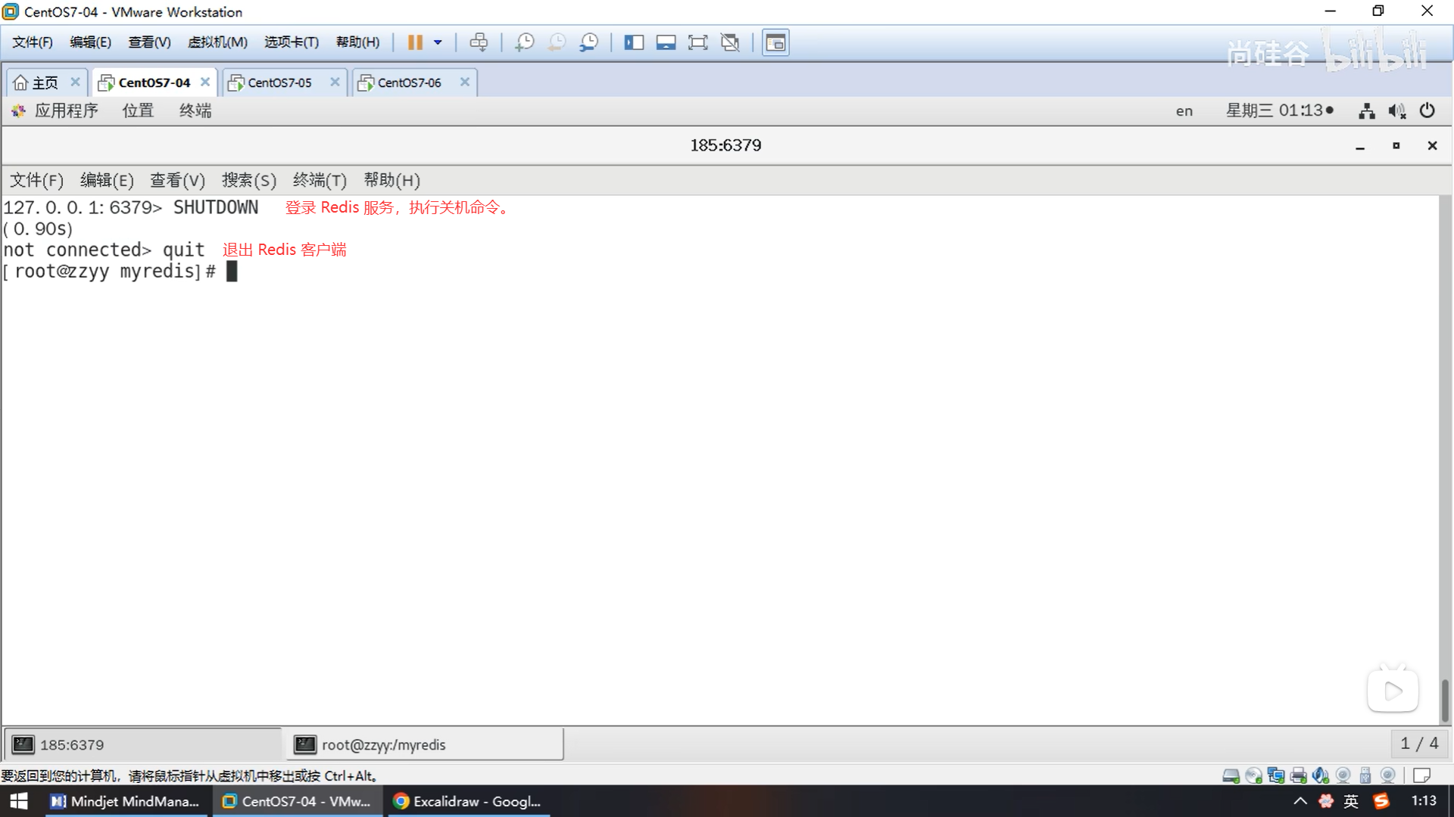Click the GNOME volume icon
This screenshot has width=1454, height=817.
coord(1396,111)
